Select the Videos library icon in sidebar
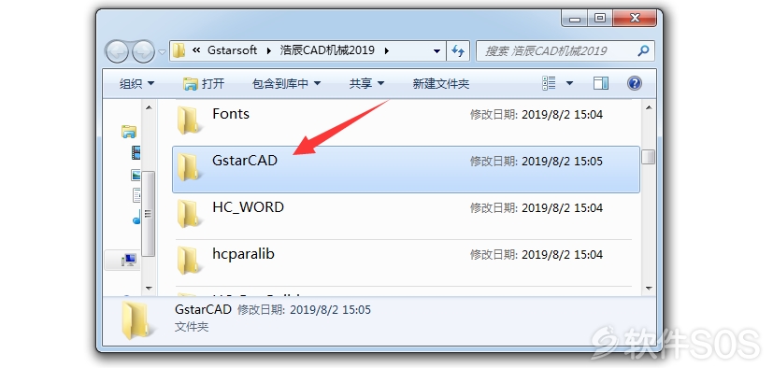The image size is (773, 368). (136, 153)
